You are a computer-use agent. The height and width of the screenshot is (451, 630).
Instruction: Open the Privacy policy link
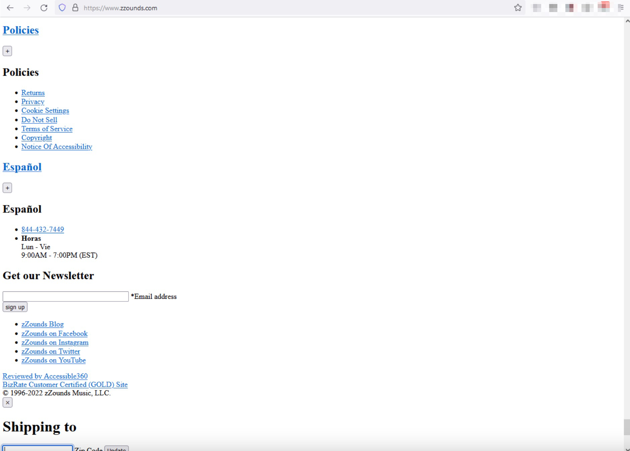point(33,102)
